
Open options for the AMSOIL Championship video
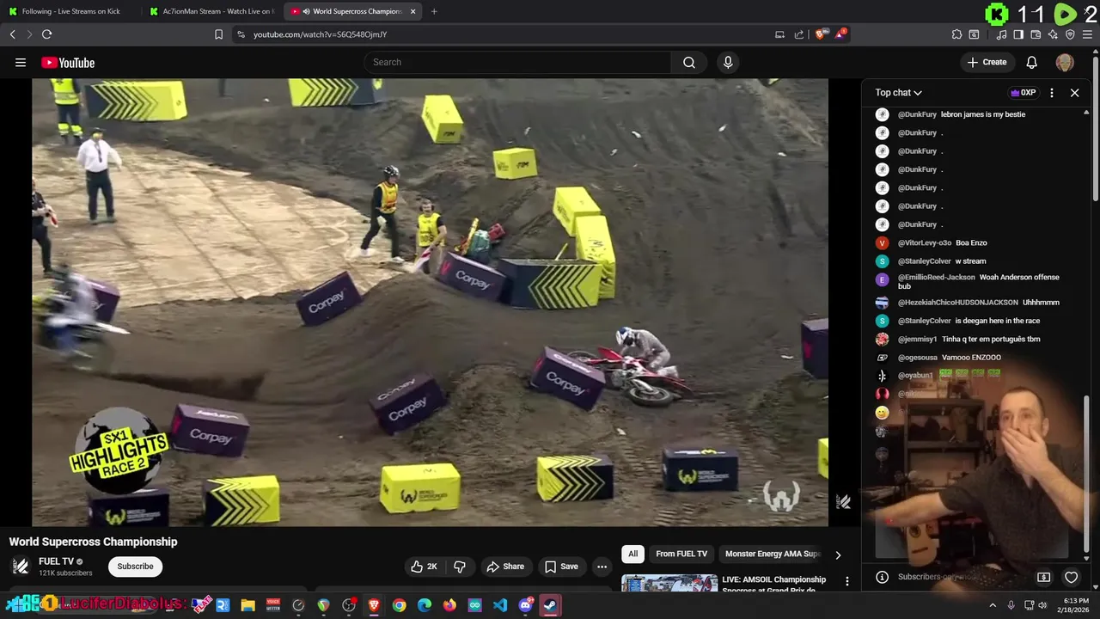click(847, 581)
